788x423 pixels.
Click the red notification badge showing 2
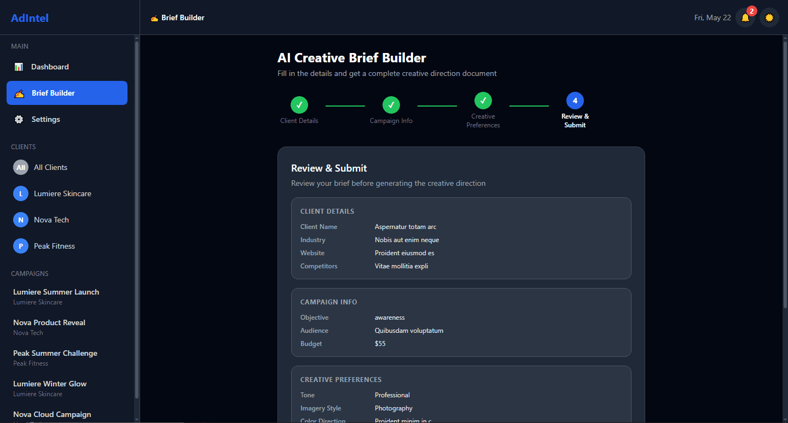pyautogui.click(x=751, y=11)
